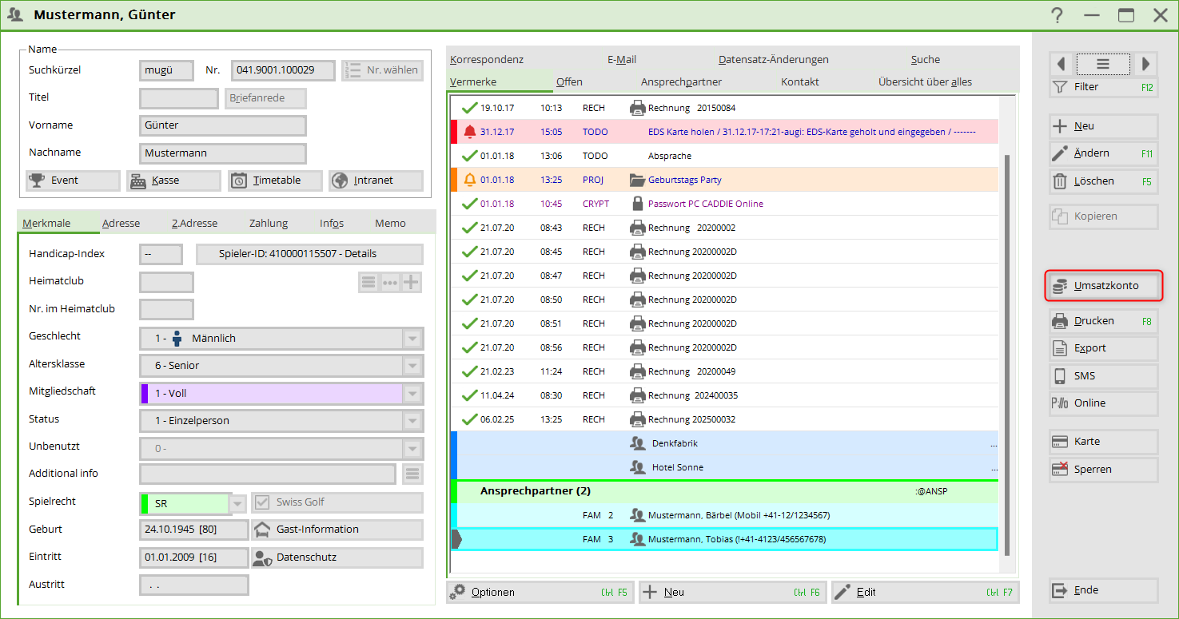This screenshot has height=619, width=1179.
Task: Open the Karte card icon button
Action: (1060, 442)
